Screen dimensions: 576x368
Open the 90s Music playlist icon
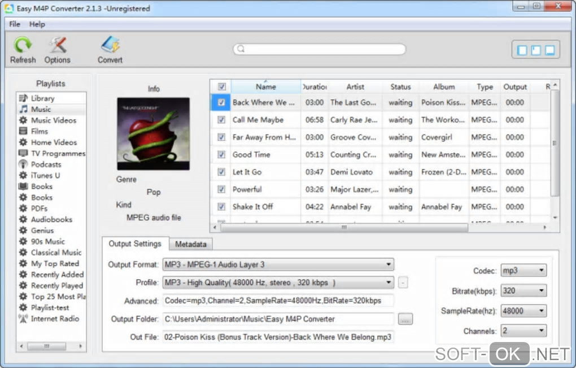[x=23, y=241]
